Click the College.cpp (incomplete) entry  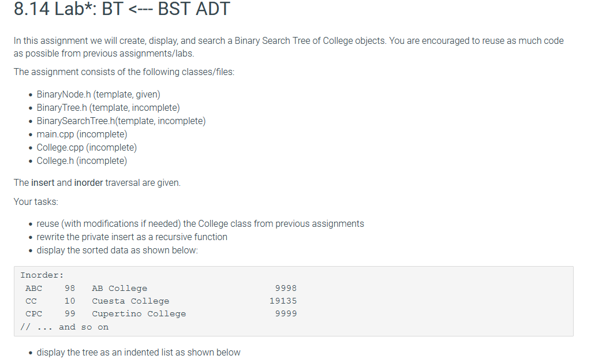[87, 147]
